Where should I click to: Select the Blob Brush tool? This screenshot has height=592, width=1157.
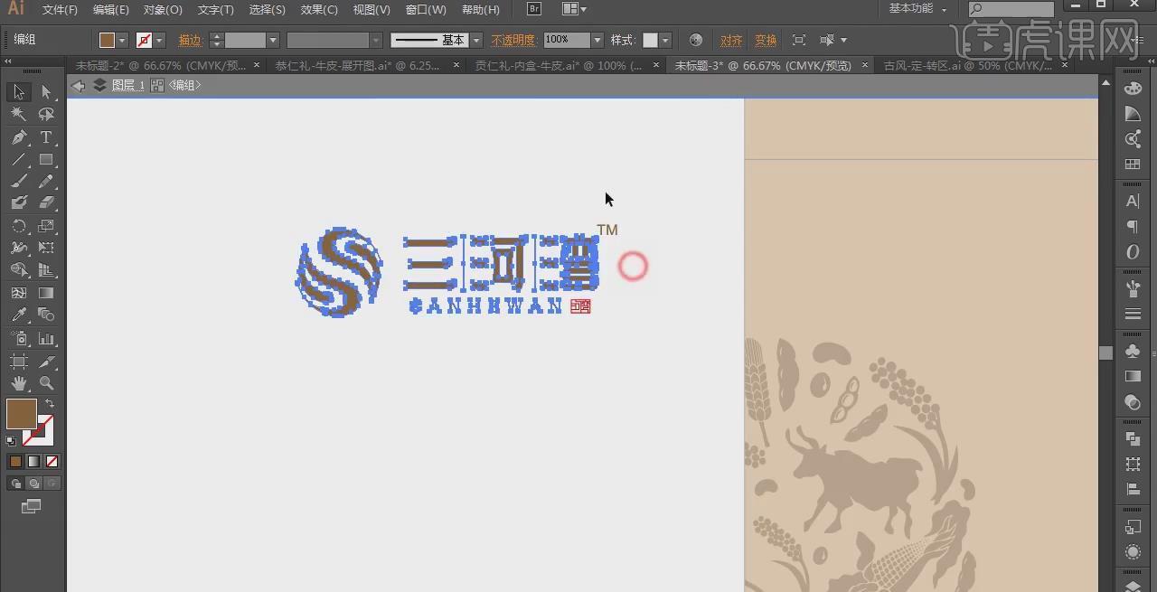pos(19,203)
